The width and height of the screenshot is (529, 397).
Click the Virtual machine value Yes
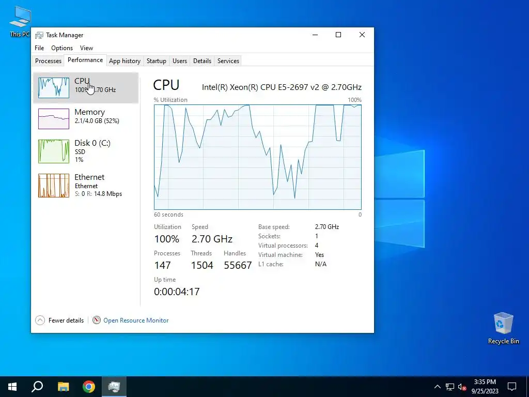tap(319, 255)
